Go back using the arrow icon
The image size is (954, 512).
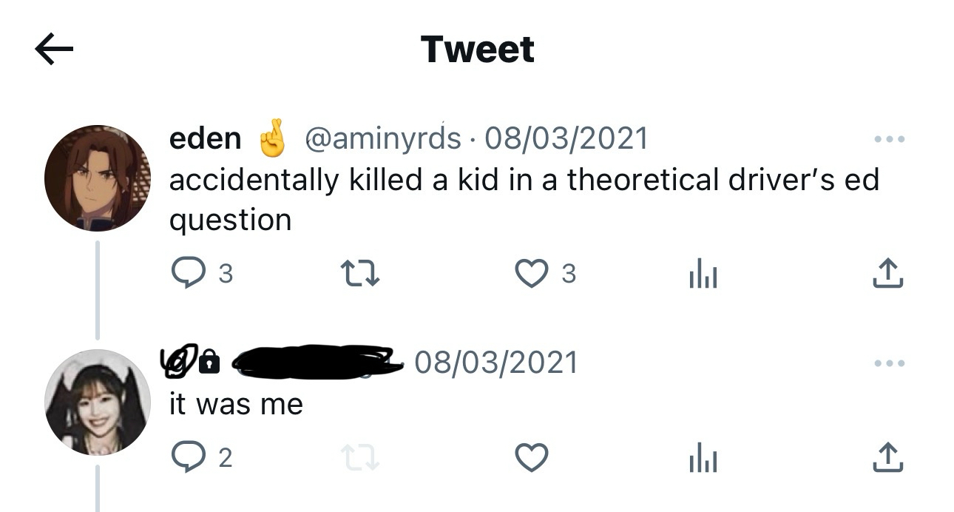54,50
